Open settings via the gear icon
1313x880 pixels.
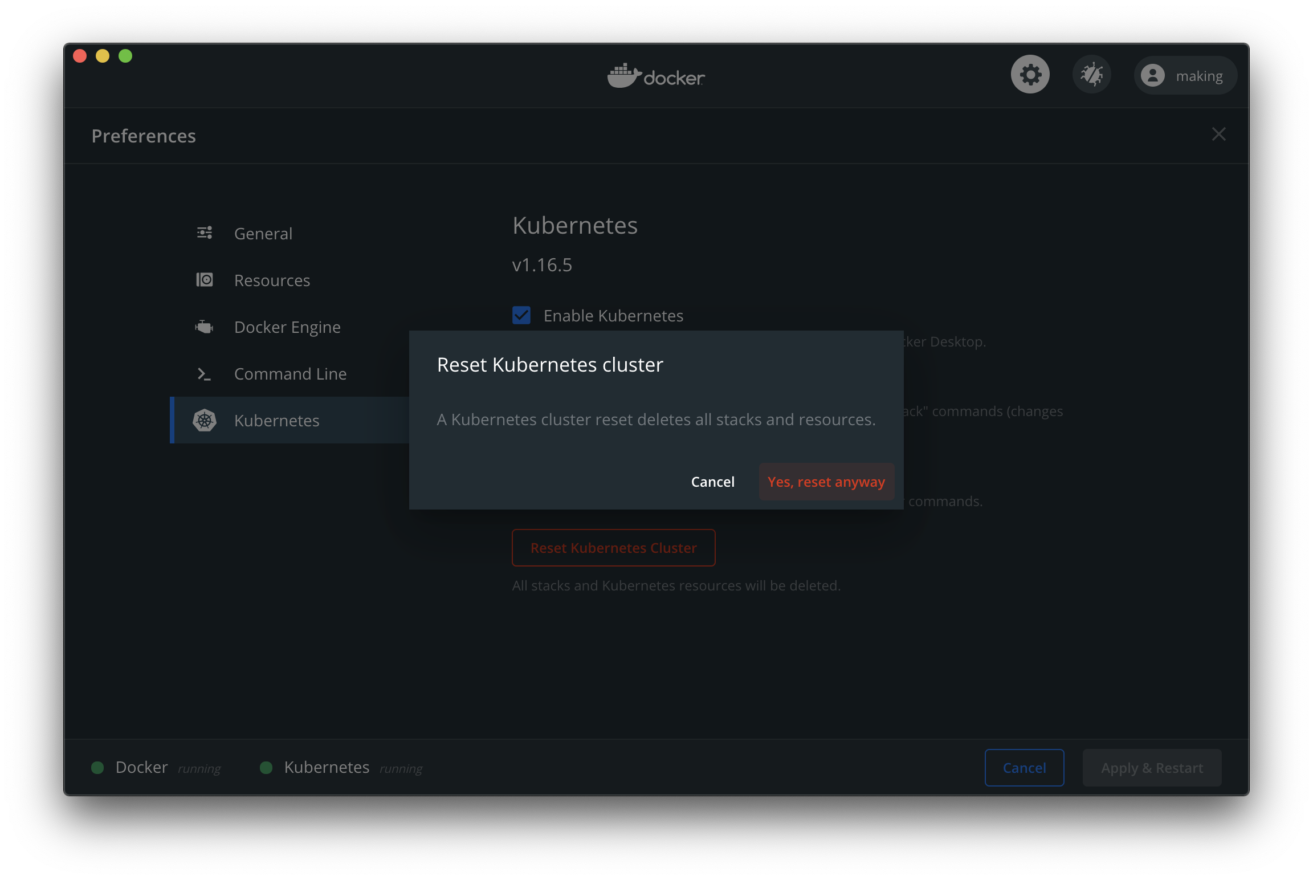click(x=1030, y=75)
